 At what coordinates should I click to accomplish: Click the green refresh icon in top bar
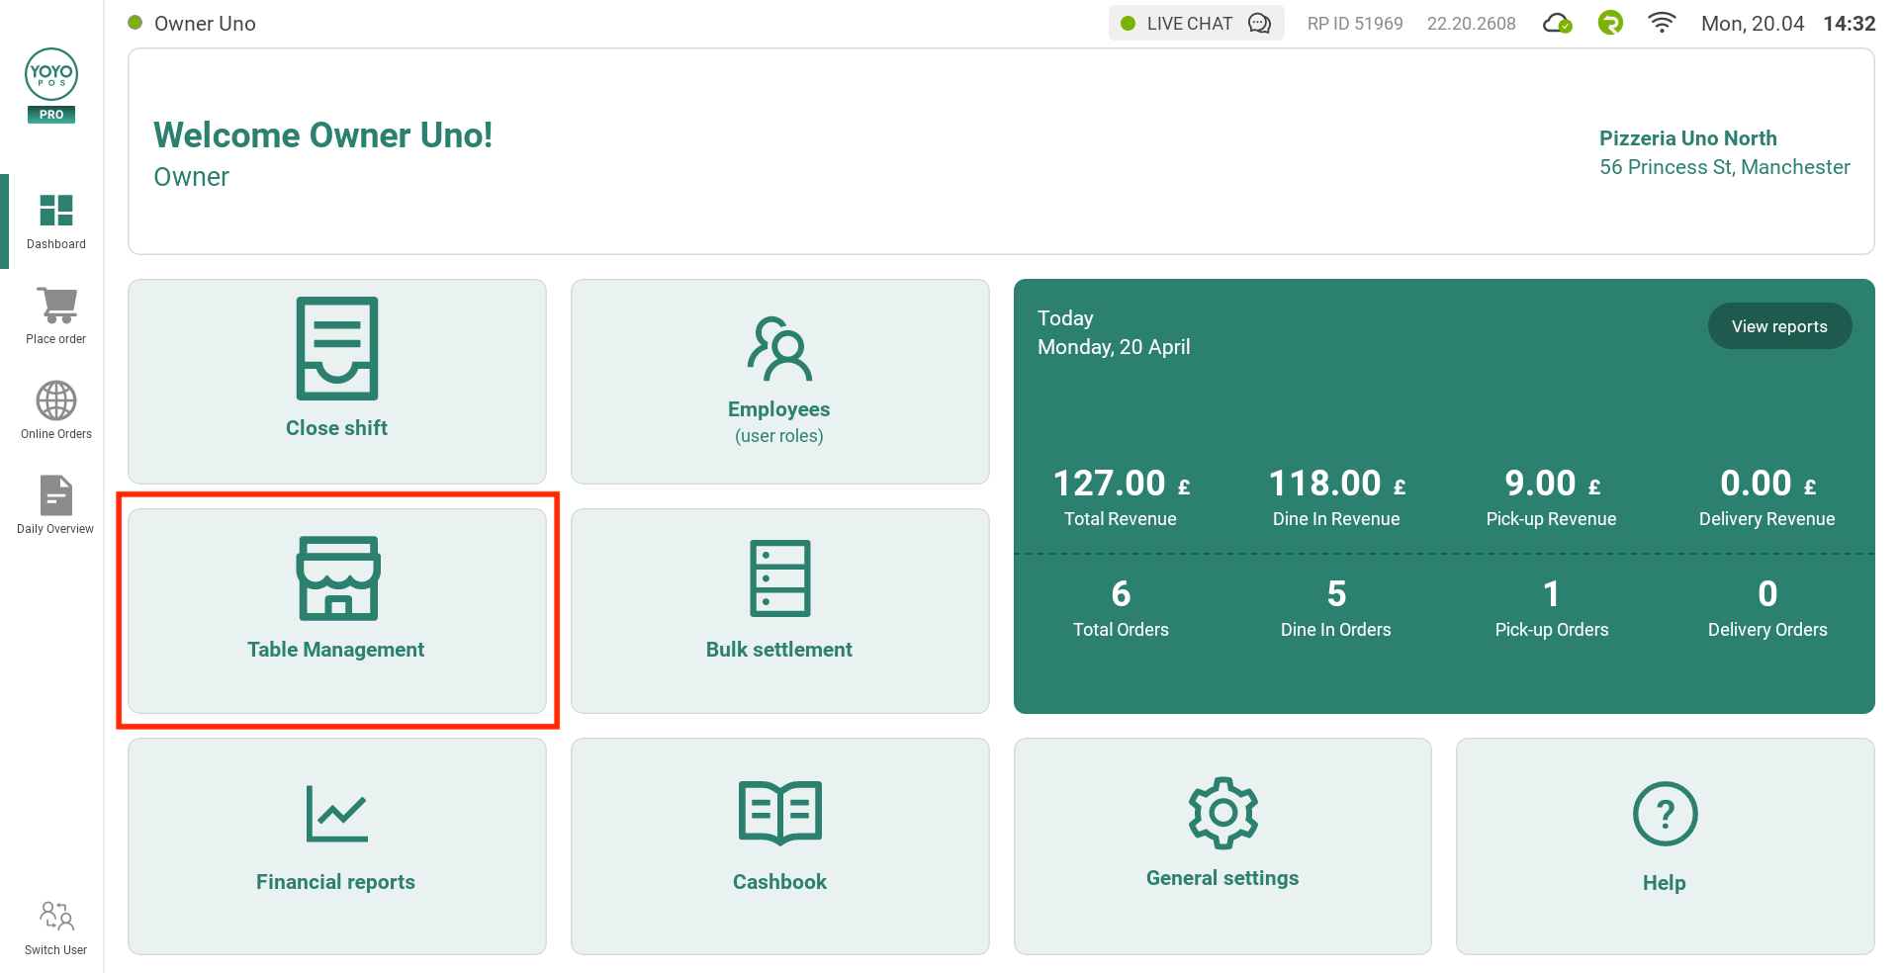click(x=1610, y=23)
